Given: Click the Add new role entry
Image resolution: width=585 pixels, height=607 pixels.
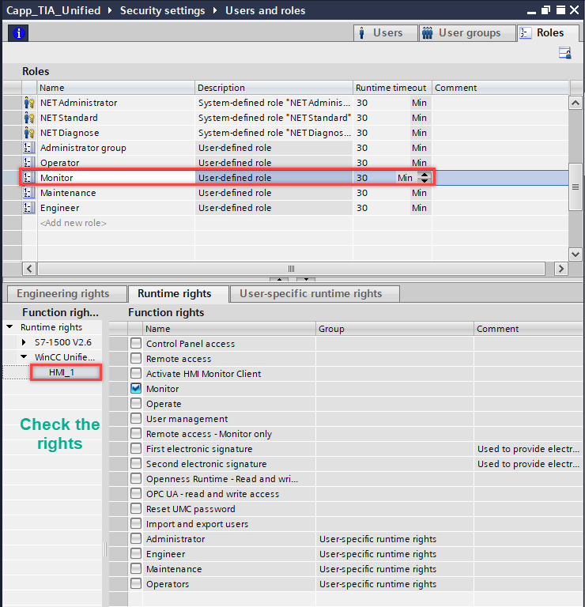Looking at the screenshot, I should click(x=74, y=223).
